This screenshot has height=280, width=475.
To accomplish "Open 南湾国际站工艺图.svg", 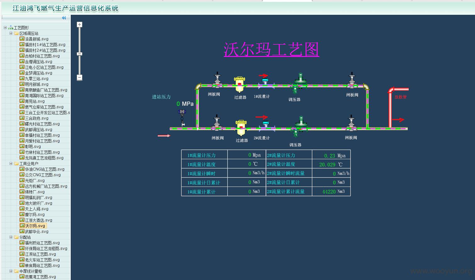I will click(44, 96).
